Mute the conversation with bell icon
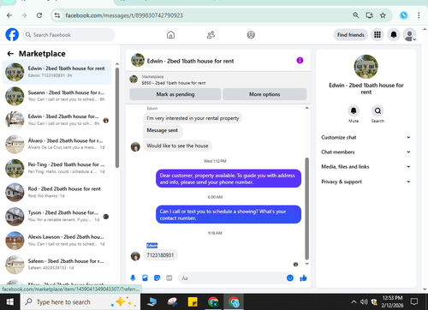Viewport: 428px width, 310px height. (x=354, y=110)
